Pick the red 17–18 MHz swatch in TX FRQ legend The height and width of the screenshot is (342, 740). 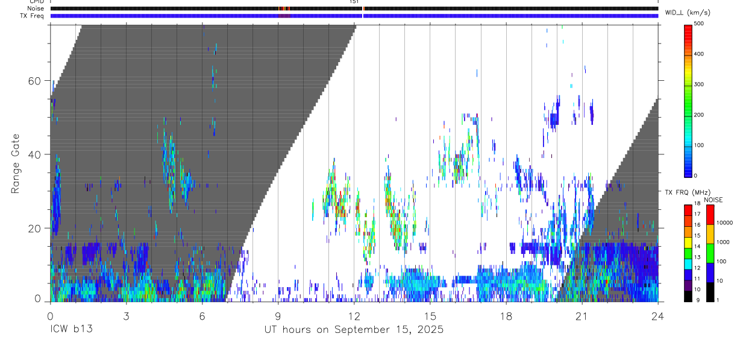pos(688,211)
